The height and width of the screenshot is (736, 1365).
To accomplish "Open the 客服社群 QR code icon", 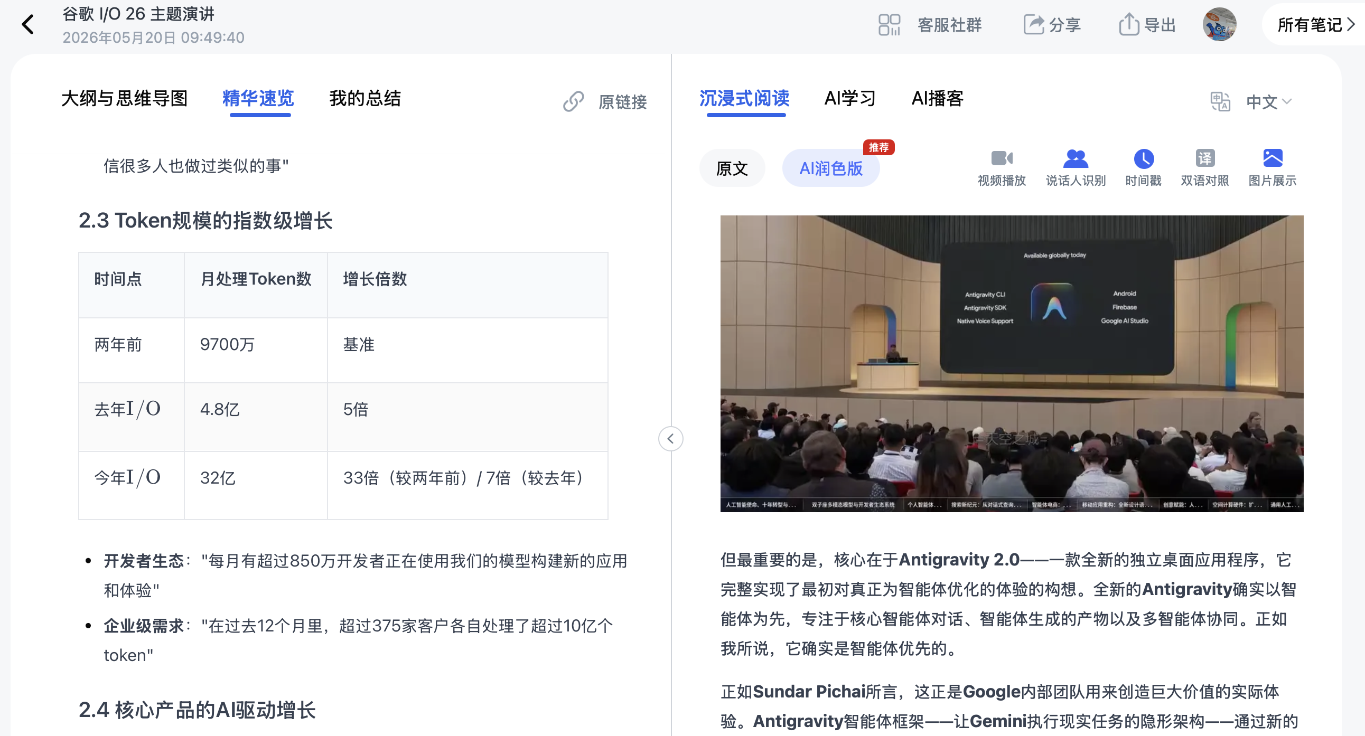I will (889, 25).
